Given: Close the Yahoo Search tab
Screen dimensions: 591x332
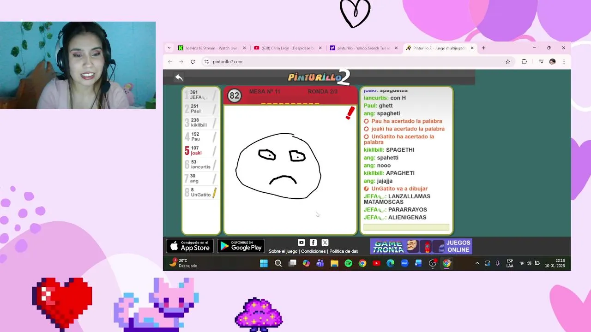Looking at the screenshot, I should tap(396, 48).
